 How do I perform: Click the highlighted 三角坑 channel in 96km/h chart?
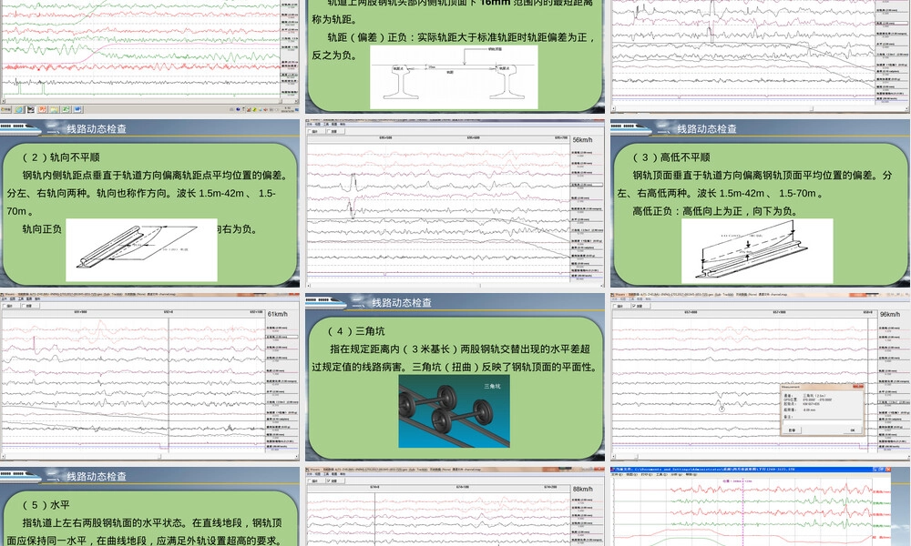click(895, 402)
